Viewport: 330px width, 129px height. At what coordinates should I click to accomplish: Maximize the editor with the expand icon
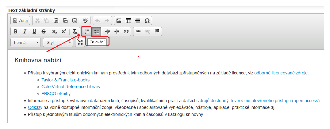[x=80, y=42]
